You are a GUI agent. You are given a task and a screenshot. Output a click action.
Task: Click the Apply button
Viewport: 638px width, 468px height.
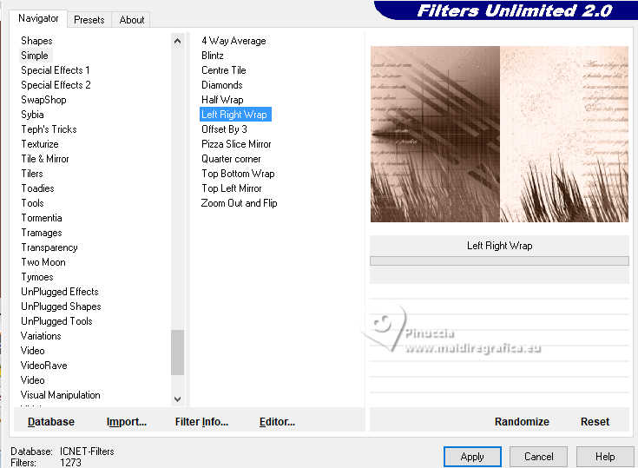point(472,457)
